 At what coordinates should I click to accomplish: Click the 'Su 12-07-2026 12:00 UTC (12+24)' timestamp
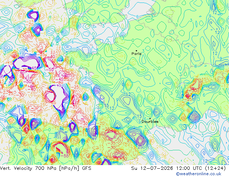point(178,168)
